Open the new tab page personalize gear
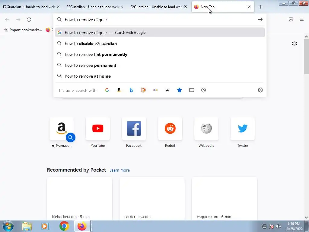Image resolution: width=309 pixels, height=232 pixels. (x=295, y=43)
